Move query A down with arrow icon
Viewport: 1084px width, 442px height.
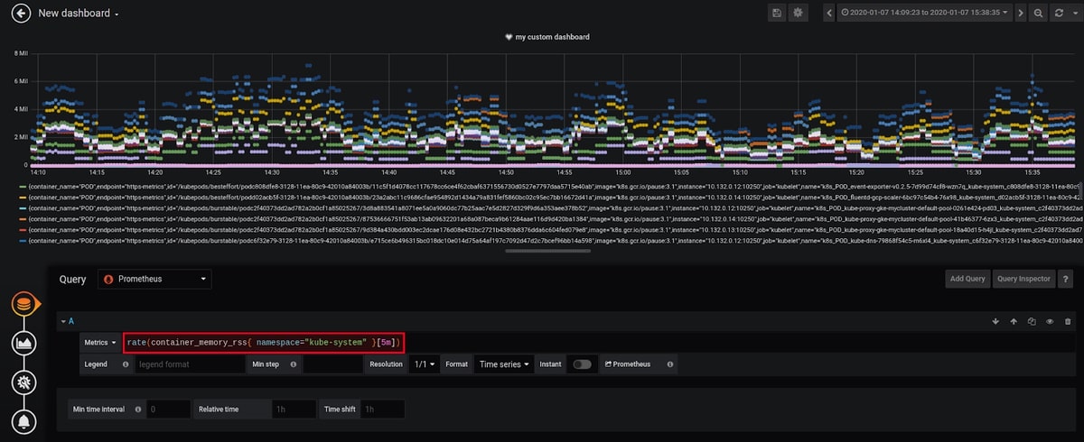[x=995, y=321]
